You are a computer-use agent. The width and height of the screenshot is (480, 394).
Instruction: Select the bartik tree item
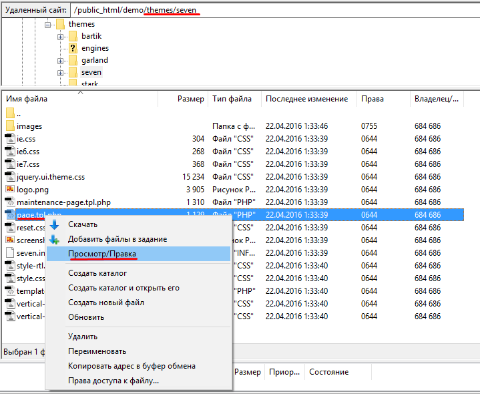[91, 36]
